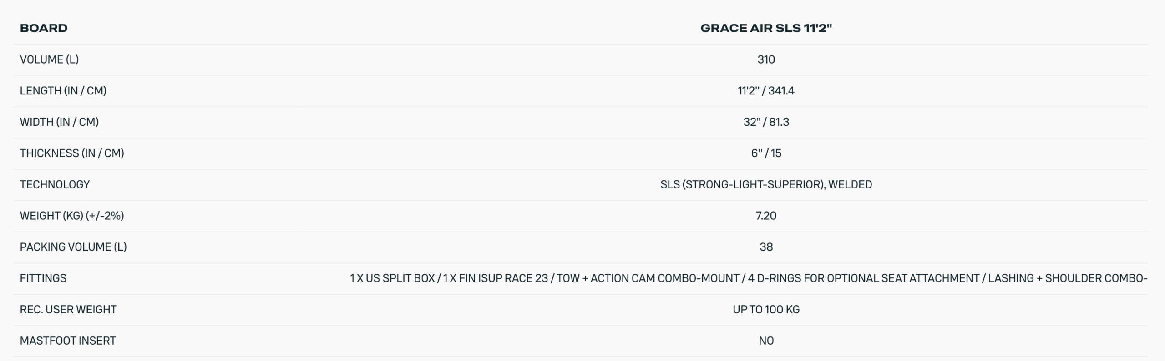Click the width value 32" / 81.3
1165x361 pixels.
[766, 122]
